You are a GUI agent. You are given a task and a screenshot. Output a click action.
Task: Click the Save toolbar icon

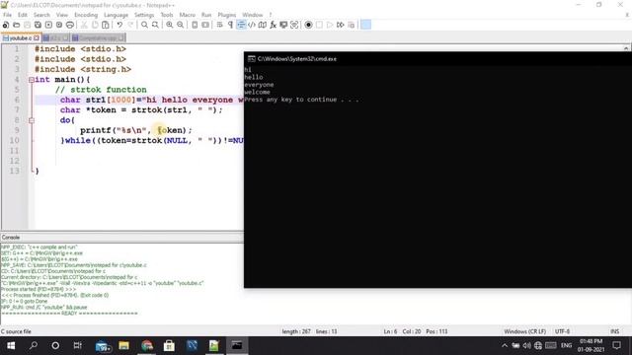click(27, 25)
